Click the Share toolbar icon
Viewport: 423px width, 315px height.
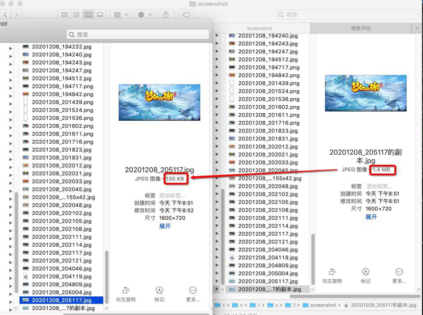166,15
